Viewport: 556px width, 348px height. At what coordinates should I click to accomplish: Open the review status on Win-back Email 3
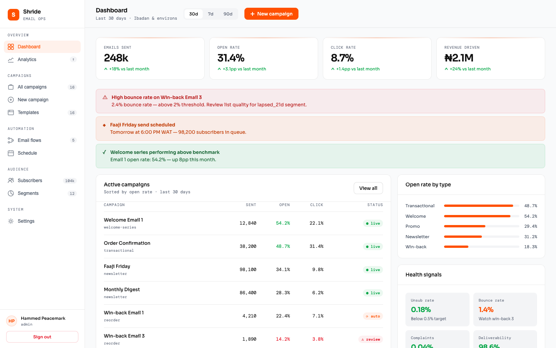(370, 339)
